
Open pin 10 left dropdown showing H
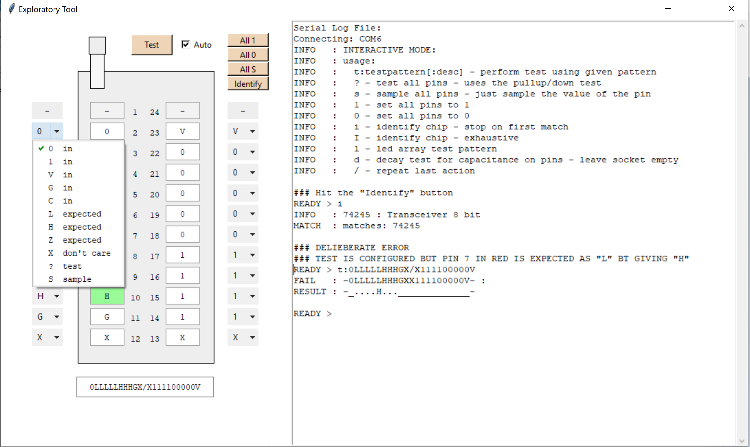pyautogui.click(x=47, y=296)
